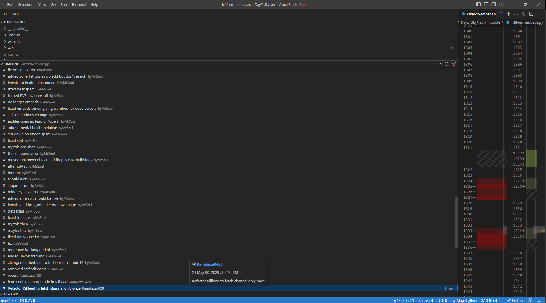Open the View menu
Screen dimensions: 546x303
click(42, 4)
